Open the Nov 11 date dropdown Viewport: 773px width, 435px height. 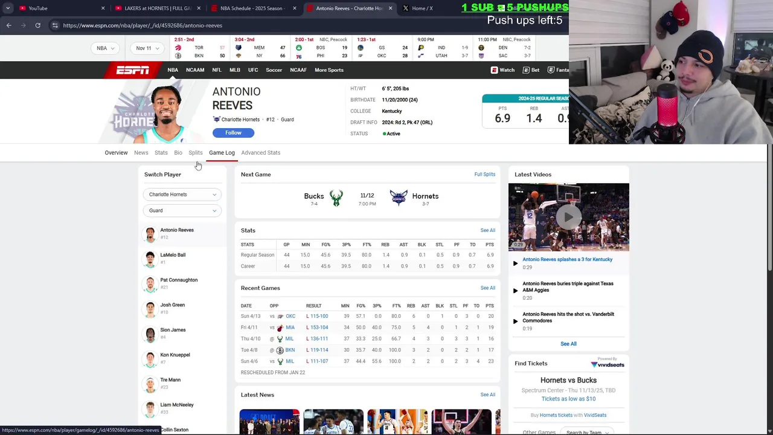coord(147,48)
